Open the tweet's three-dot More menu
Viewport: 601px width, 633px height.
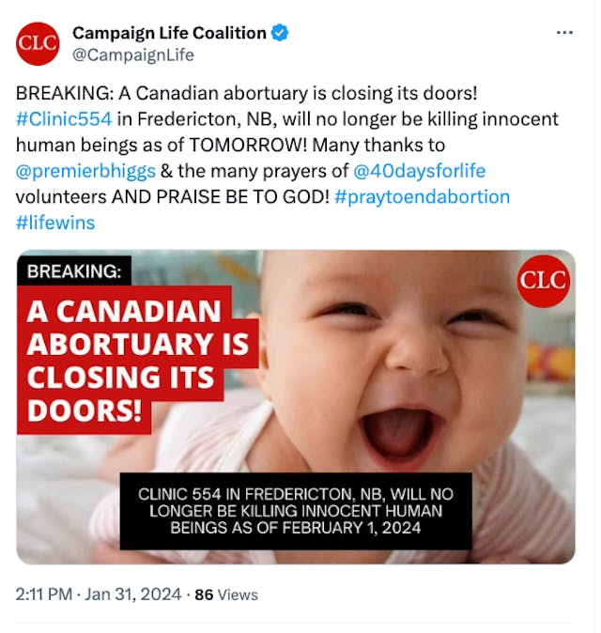pos(564,33)
